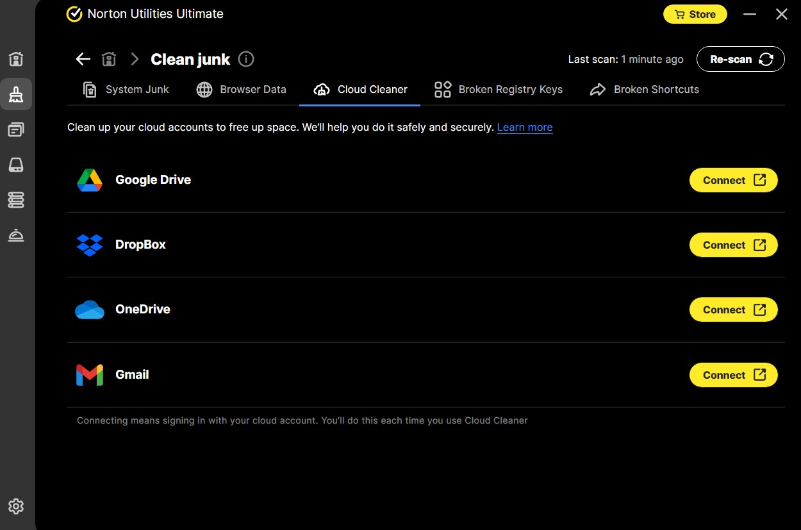
Task: Open settings gear in the sidebar
Action: click(16, 506)
